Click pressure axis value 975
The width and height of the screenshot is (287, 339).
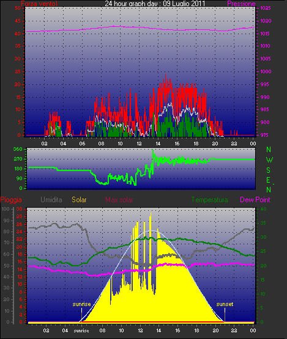265,135
